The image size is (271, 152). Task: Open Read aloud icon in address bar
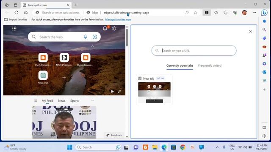[187, 12]
